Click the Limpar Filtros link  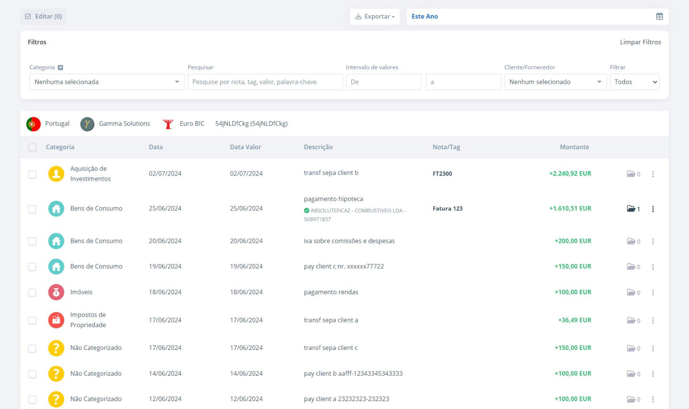(x=640, y=42)
